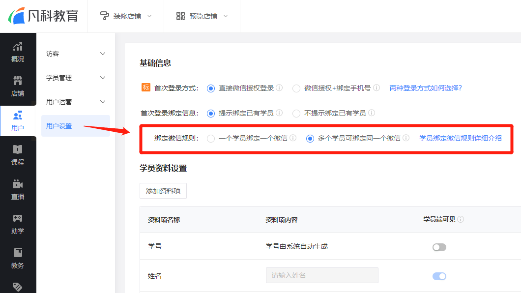This screenshot has height=293, width=521.
Task: Open the 教务 academic affairs icon
Action: (18, 253)
